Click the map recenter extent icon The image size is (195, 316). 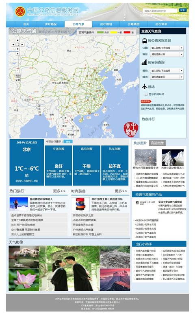[18, 44]
